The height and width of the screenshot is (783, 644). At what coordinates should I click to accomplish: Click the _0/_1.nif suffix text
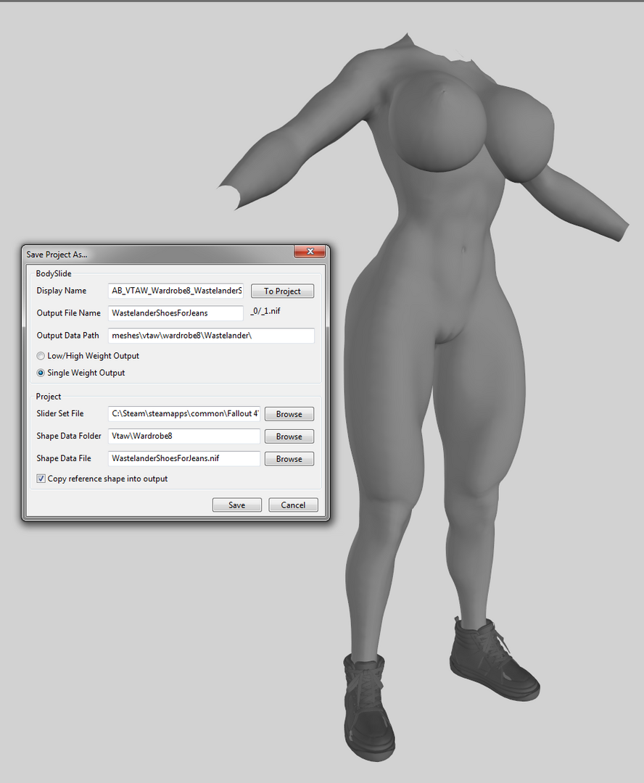click(265, 311)
